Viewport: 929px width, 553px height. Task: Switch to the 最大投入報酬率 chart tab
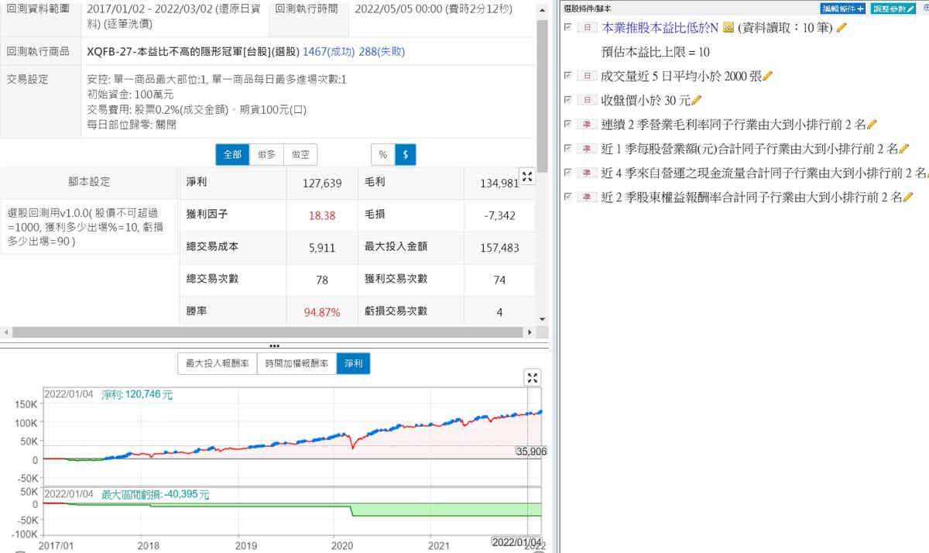click(x=217, y=363)
